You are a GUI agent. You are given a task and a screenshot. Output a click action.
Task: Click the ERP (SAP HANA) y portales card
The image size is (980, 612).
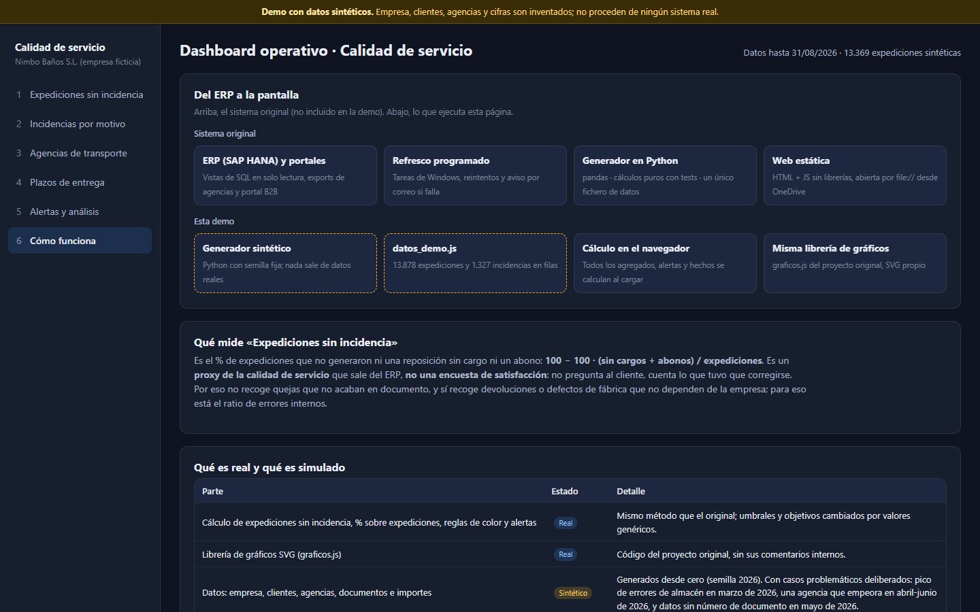[285, 175]
